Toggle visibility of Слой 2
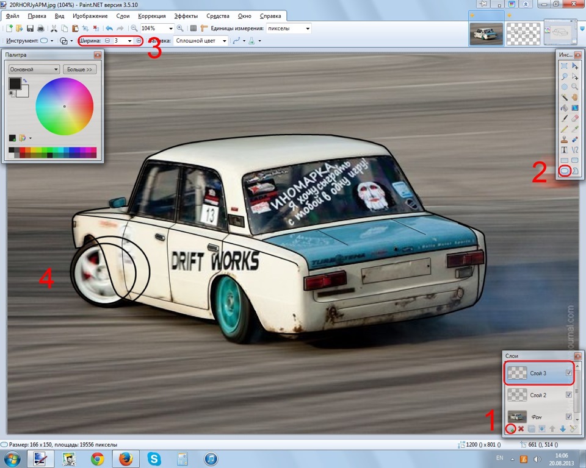This screenshot has height=468, width=586. (568, 394)
